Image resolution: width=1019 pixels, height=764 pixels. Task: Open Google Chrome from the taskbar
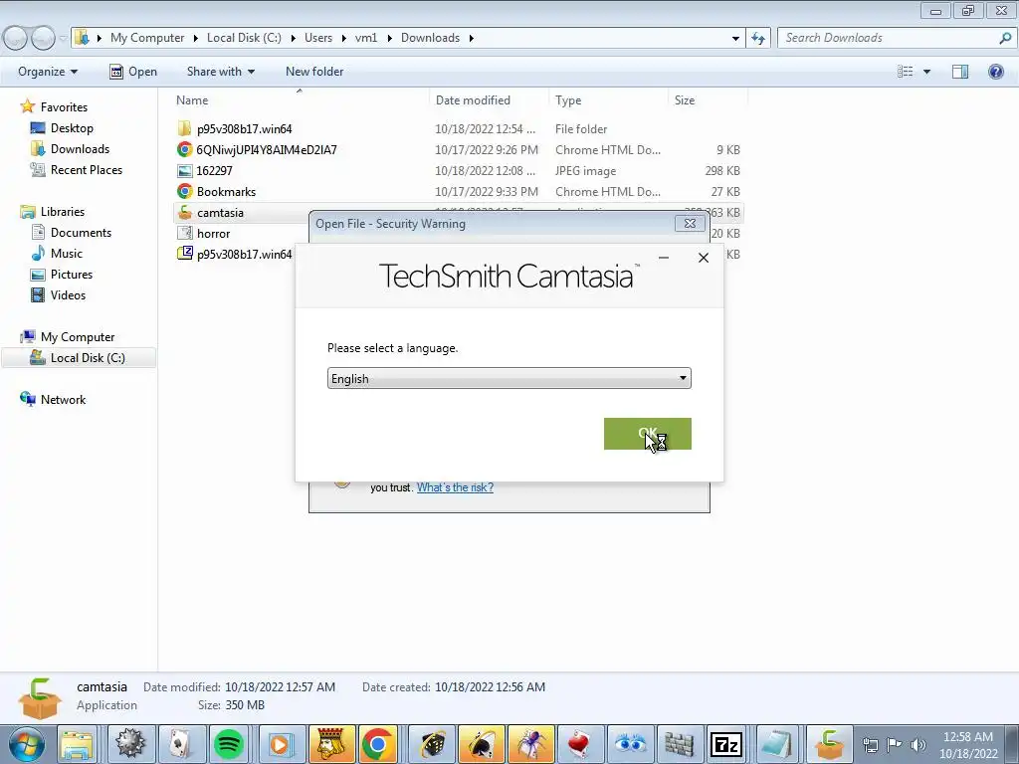[x=377, y=744]
